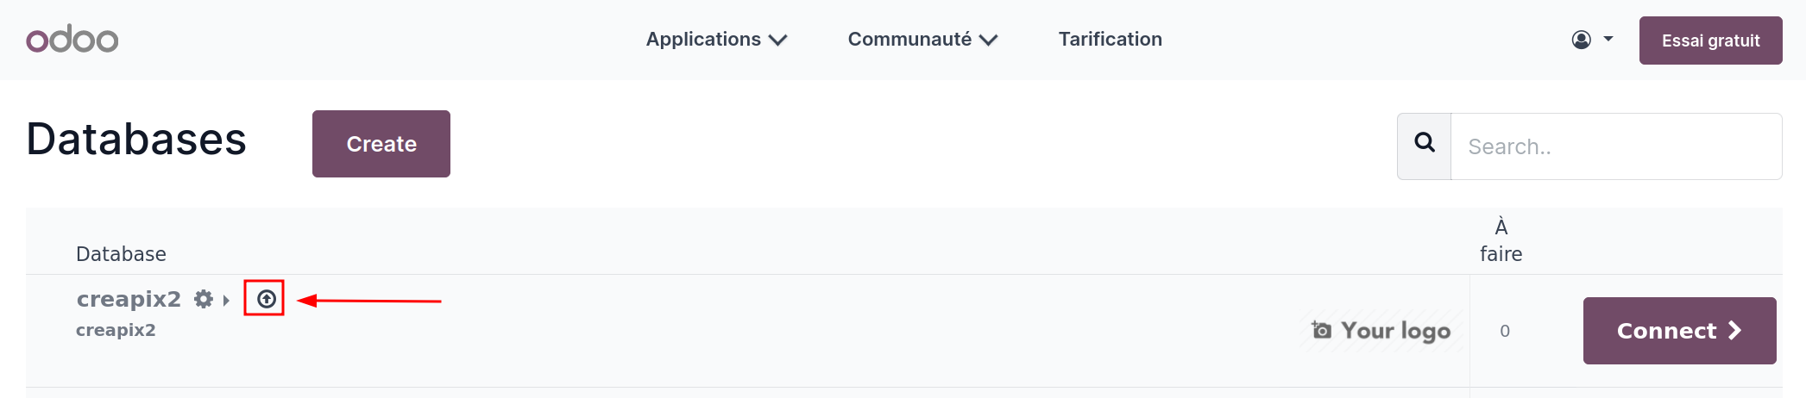This screenshot has width=1806, height=398.
Task: Click the Databases page heading
Action: pos(136,140)
